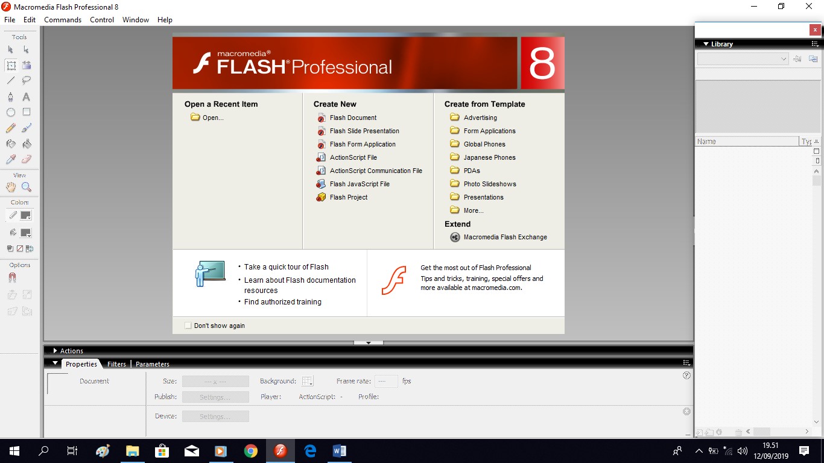This screenshot has height=463, width=824.
Task: Select the Line tool
Action: click(11, 81)
